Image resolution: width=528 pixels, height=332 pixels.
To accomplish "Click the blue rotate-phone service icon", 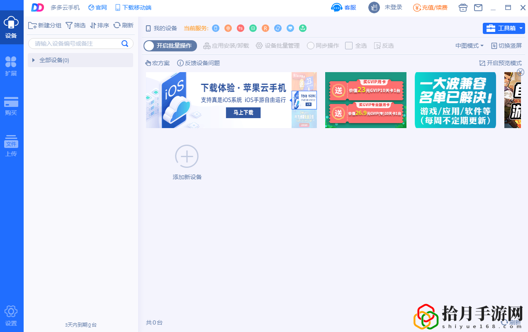I will pyautogui.click(x=278, y=28).
